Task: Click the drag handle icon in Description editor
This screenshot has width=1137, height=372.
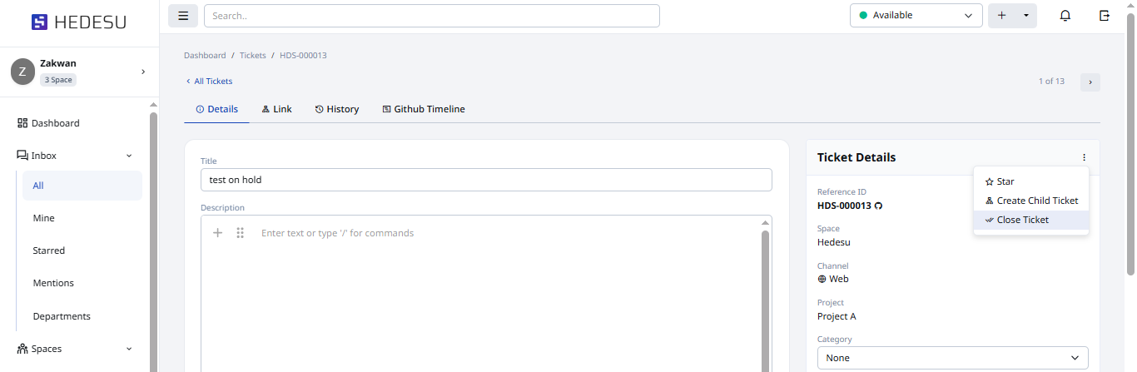Action: (240, 233)
